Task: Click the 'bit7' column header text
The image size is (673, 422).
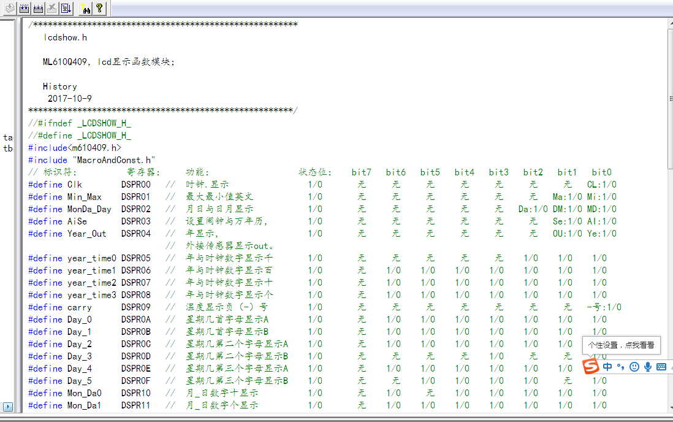Action: (362, 172)
